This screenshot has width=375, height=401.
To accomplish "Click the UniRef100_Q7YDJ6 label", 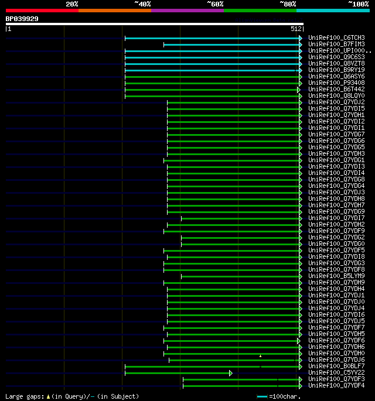I will coord(336,360).
